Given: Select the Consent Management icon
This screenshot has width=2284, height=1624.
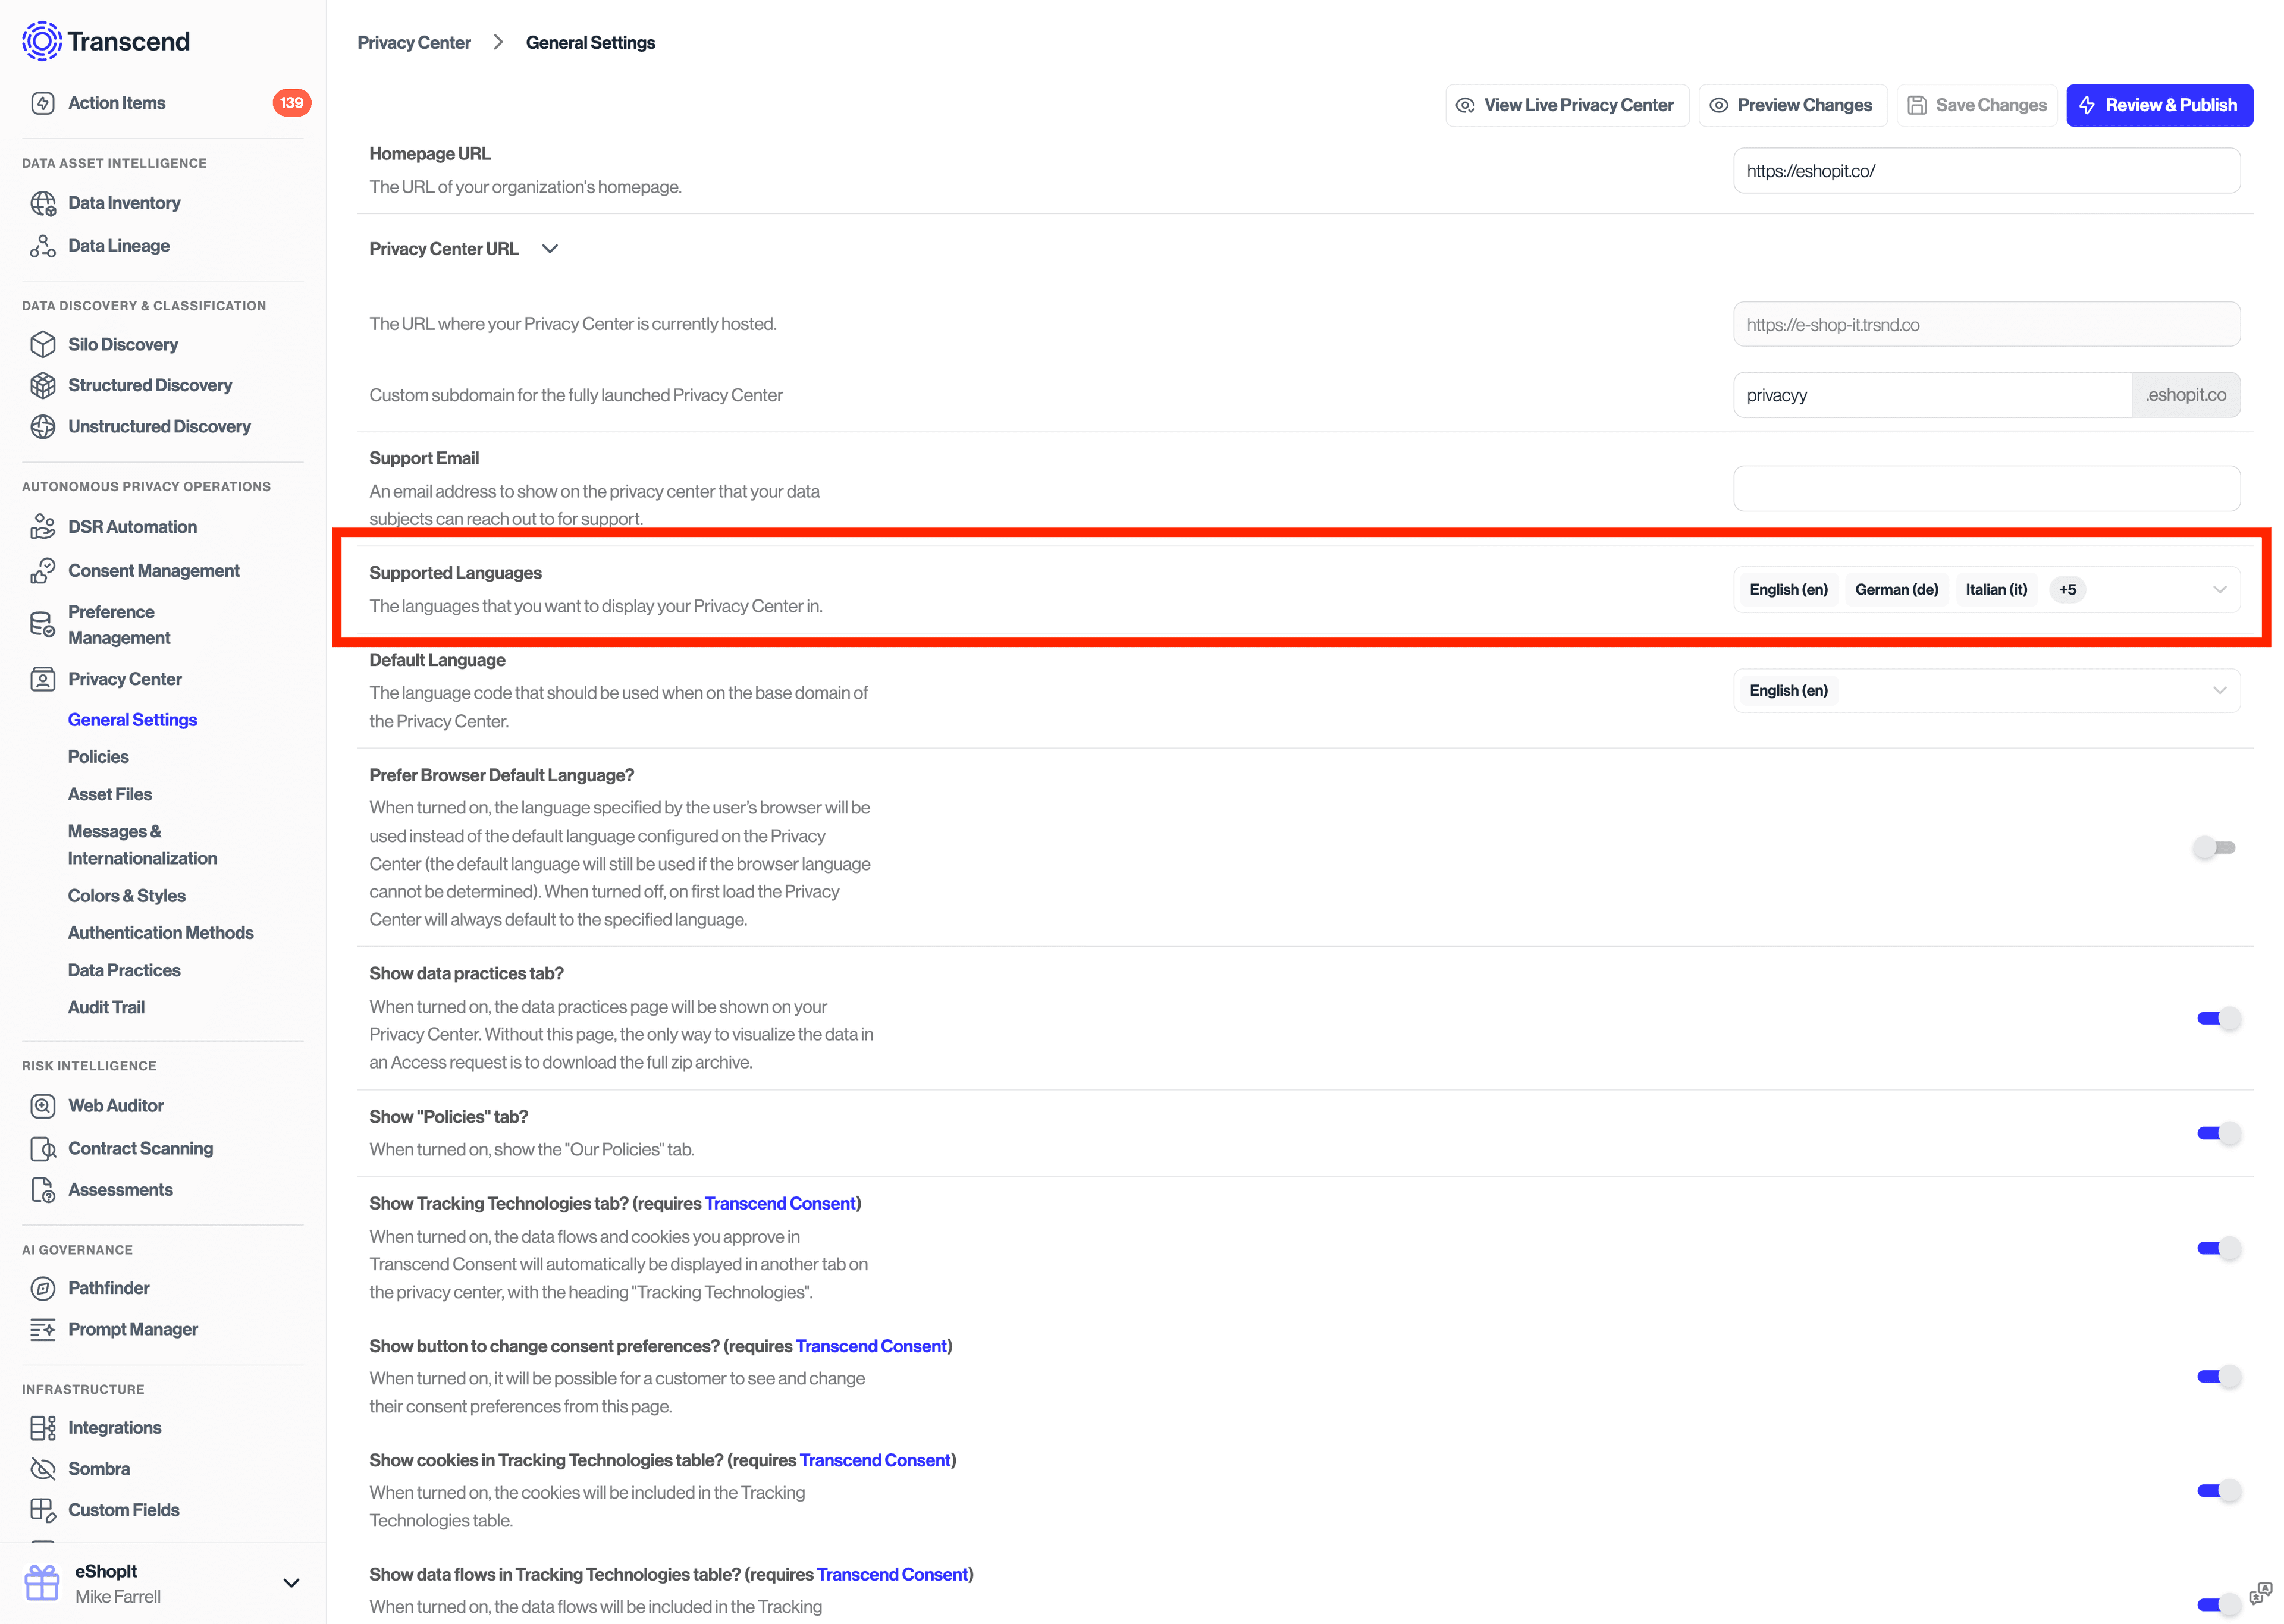Looking at the screenshot, I should 43,570.
